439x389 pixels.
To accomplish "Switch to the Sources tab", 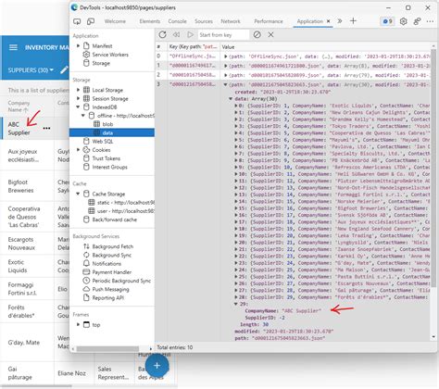I will point(204,21).
